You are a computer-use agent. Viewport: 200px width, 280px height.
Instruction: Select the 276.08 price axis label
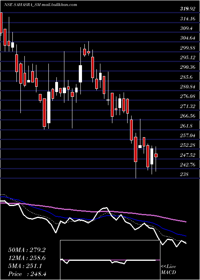point(188,96)
